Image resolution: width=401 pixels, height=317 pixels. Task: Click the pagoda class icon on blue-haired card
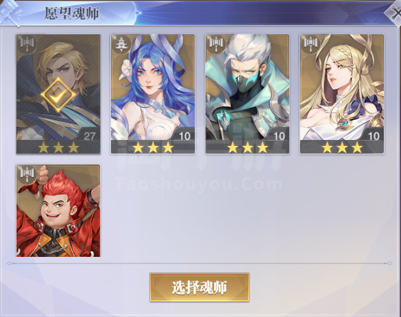coord(122,44)
